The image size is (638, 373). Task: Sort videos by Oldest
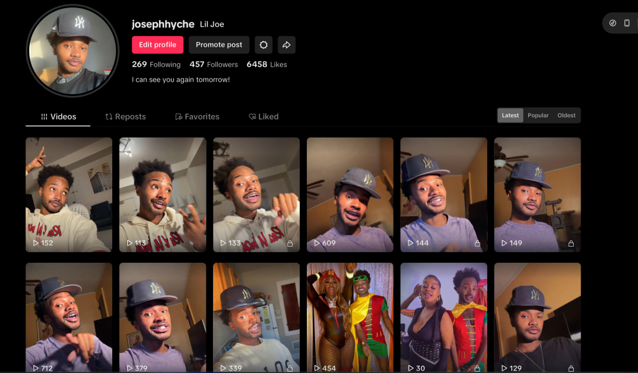tap(566, 115)
